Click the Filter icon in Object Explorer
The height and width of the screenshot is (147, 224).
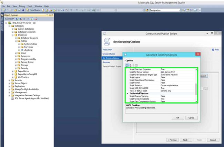point(28,19)
